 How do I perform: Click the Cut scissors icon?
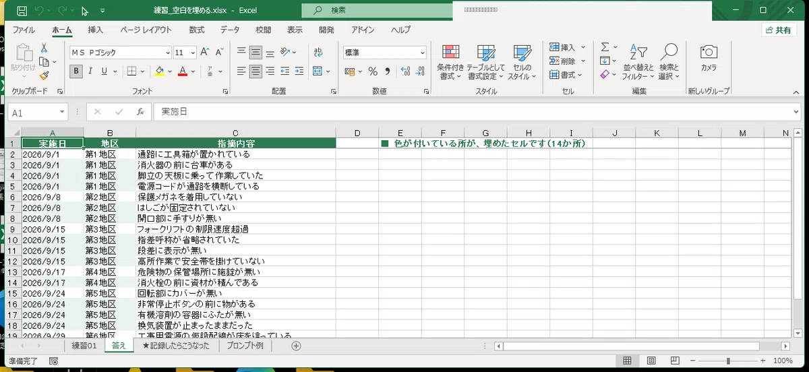pos(44,48)
